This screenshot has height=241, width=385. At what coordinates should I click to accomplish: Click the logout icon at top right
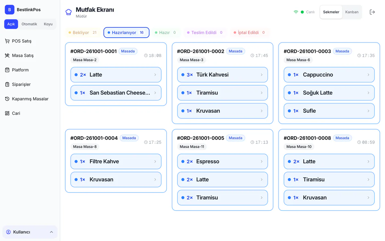[x=372, y=12]
